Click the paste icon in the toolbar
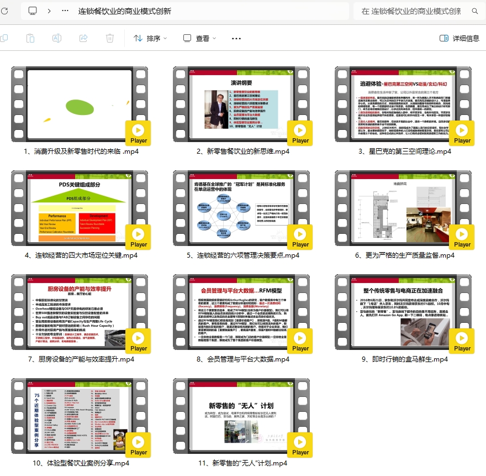Viewport: 486px width, 476px height. click(x=30, y=38)
